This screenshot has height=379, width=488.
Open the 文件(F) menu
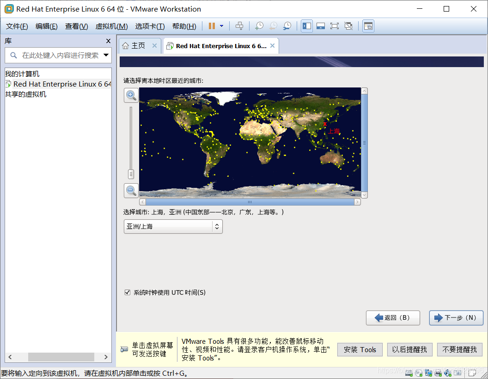pos(17,26)
